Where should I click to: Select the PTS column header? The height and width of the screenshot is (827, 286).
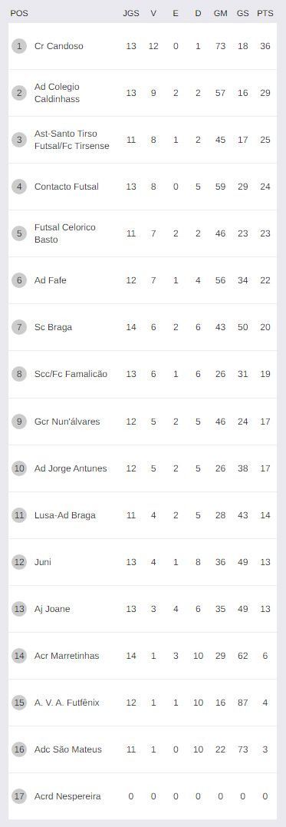point(265,13)
